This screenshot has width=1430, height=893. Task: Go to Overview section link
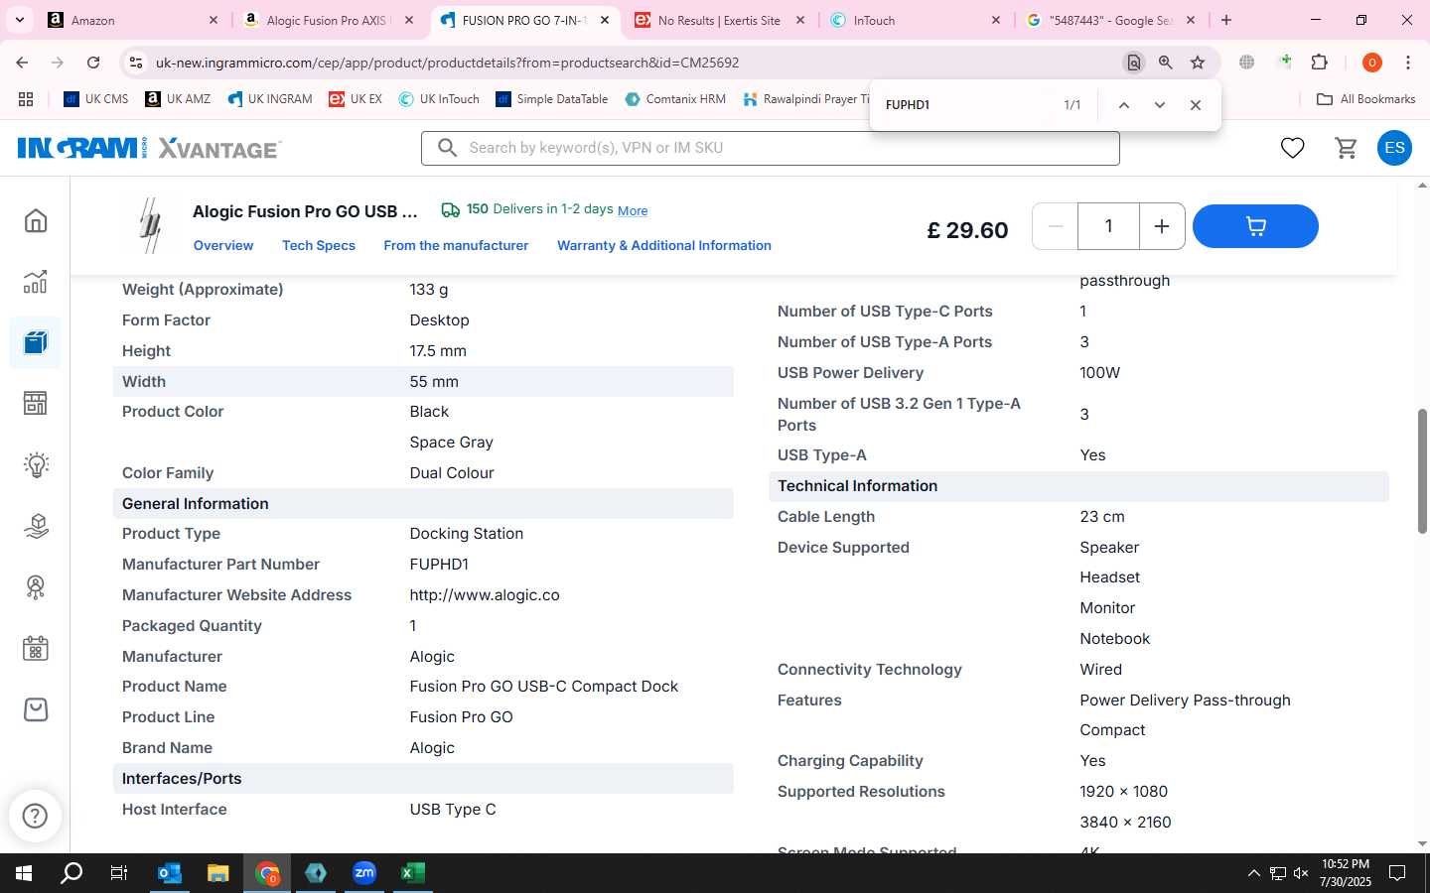pos(223,245)
